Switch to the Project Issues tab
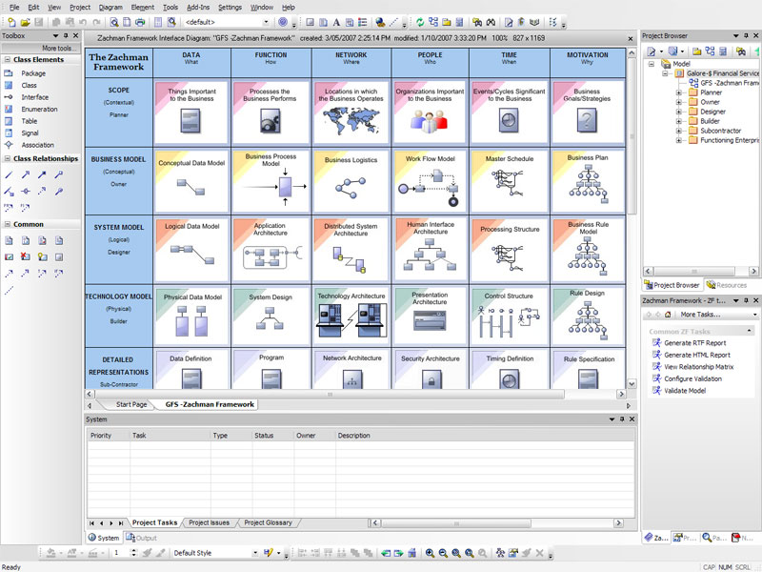The image size is (762, 572). click(x=209, y=522)
